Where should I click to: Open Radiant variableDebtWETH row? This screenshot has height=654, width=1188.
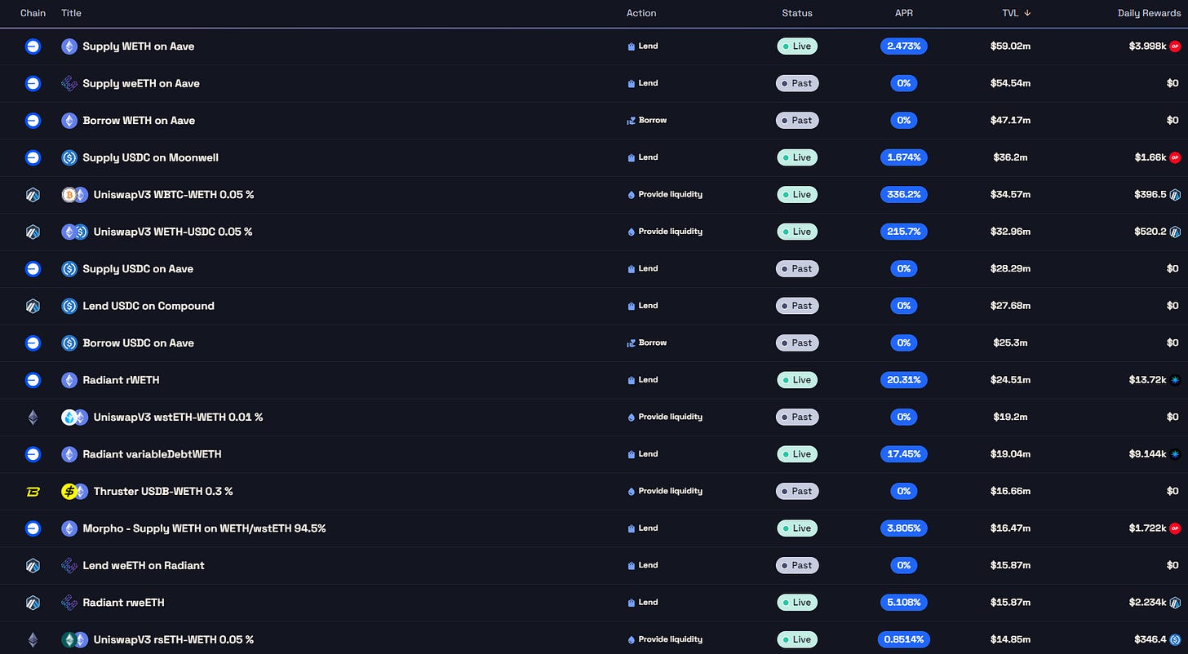[x=594, y=454]
